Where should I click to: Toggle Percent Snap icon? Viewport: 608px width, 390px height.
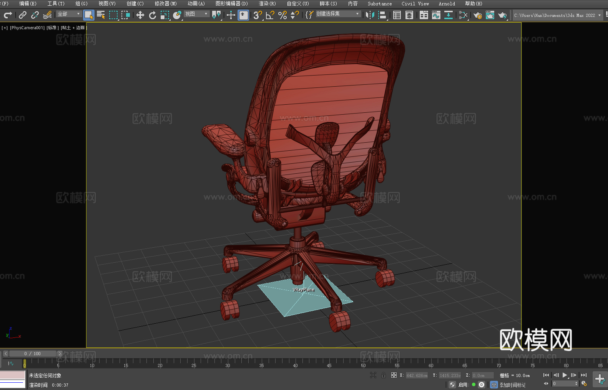282,15
